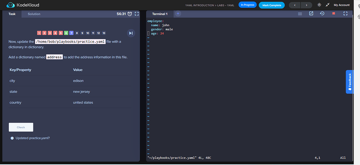This screenshot has height=165, width=360.
Task: Jump to question 8 in the number strip
Action: pos(77,33)
